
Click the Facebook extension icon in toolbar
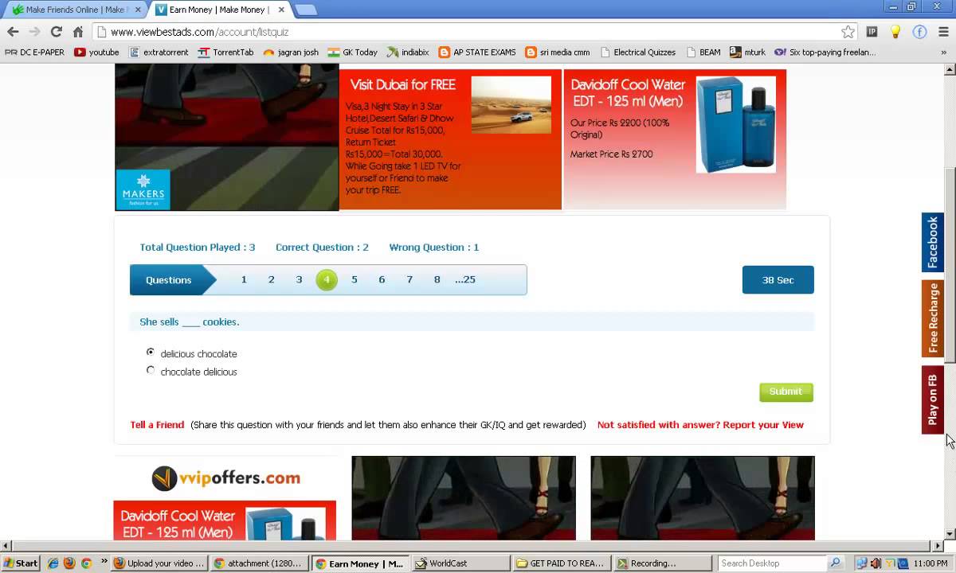pyautogui.click(x=919, y=32)
